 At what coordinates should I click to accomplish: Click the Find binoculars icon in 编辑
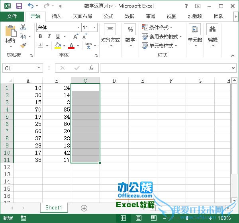click(x=212, y=30)
